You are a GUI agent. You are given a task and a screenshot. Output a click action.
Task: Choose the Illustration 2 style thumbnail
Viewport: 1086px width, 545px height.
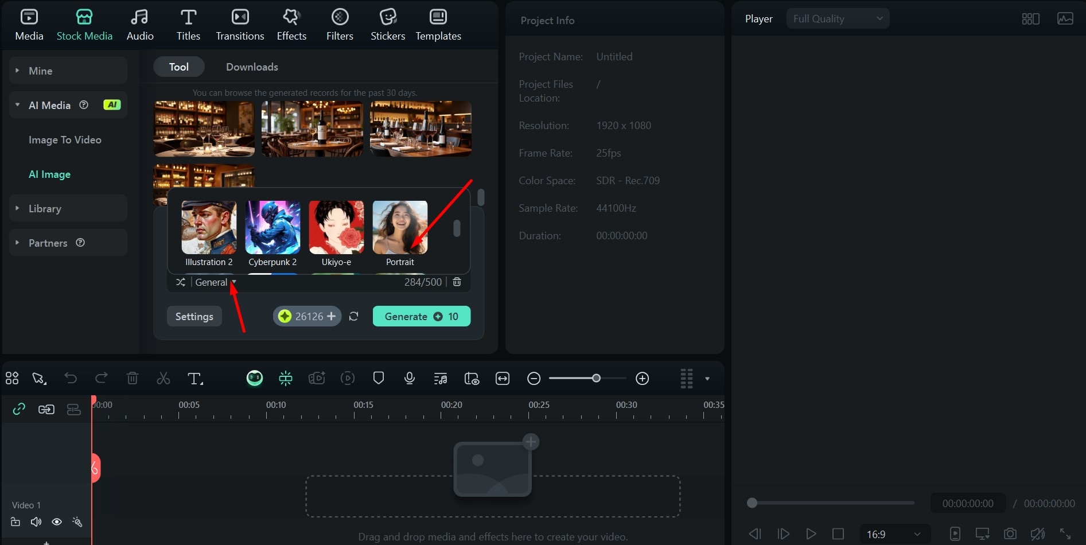click(x=209, y=228)
